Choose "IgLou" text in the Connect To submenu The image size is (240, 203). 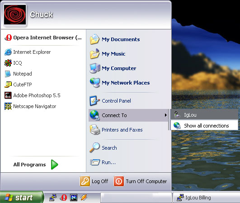[x=190, y=115]
